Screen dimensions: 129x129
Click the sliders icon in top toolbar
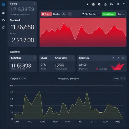click(x=105, y=4)
